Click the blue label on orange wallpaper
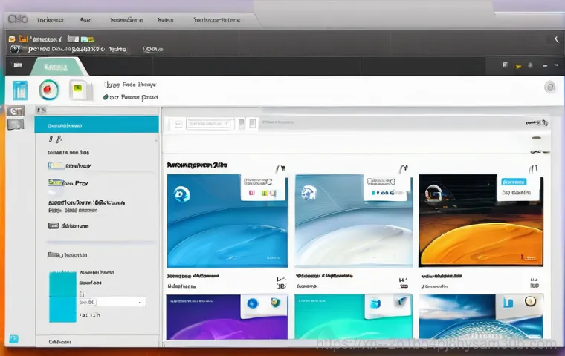The width and height of the screenshot is (565, 356). [x=513, y=181]
